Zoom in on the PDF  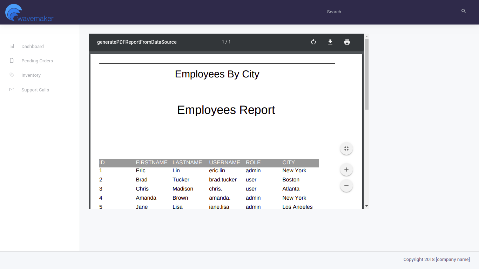tap(346, 170)
